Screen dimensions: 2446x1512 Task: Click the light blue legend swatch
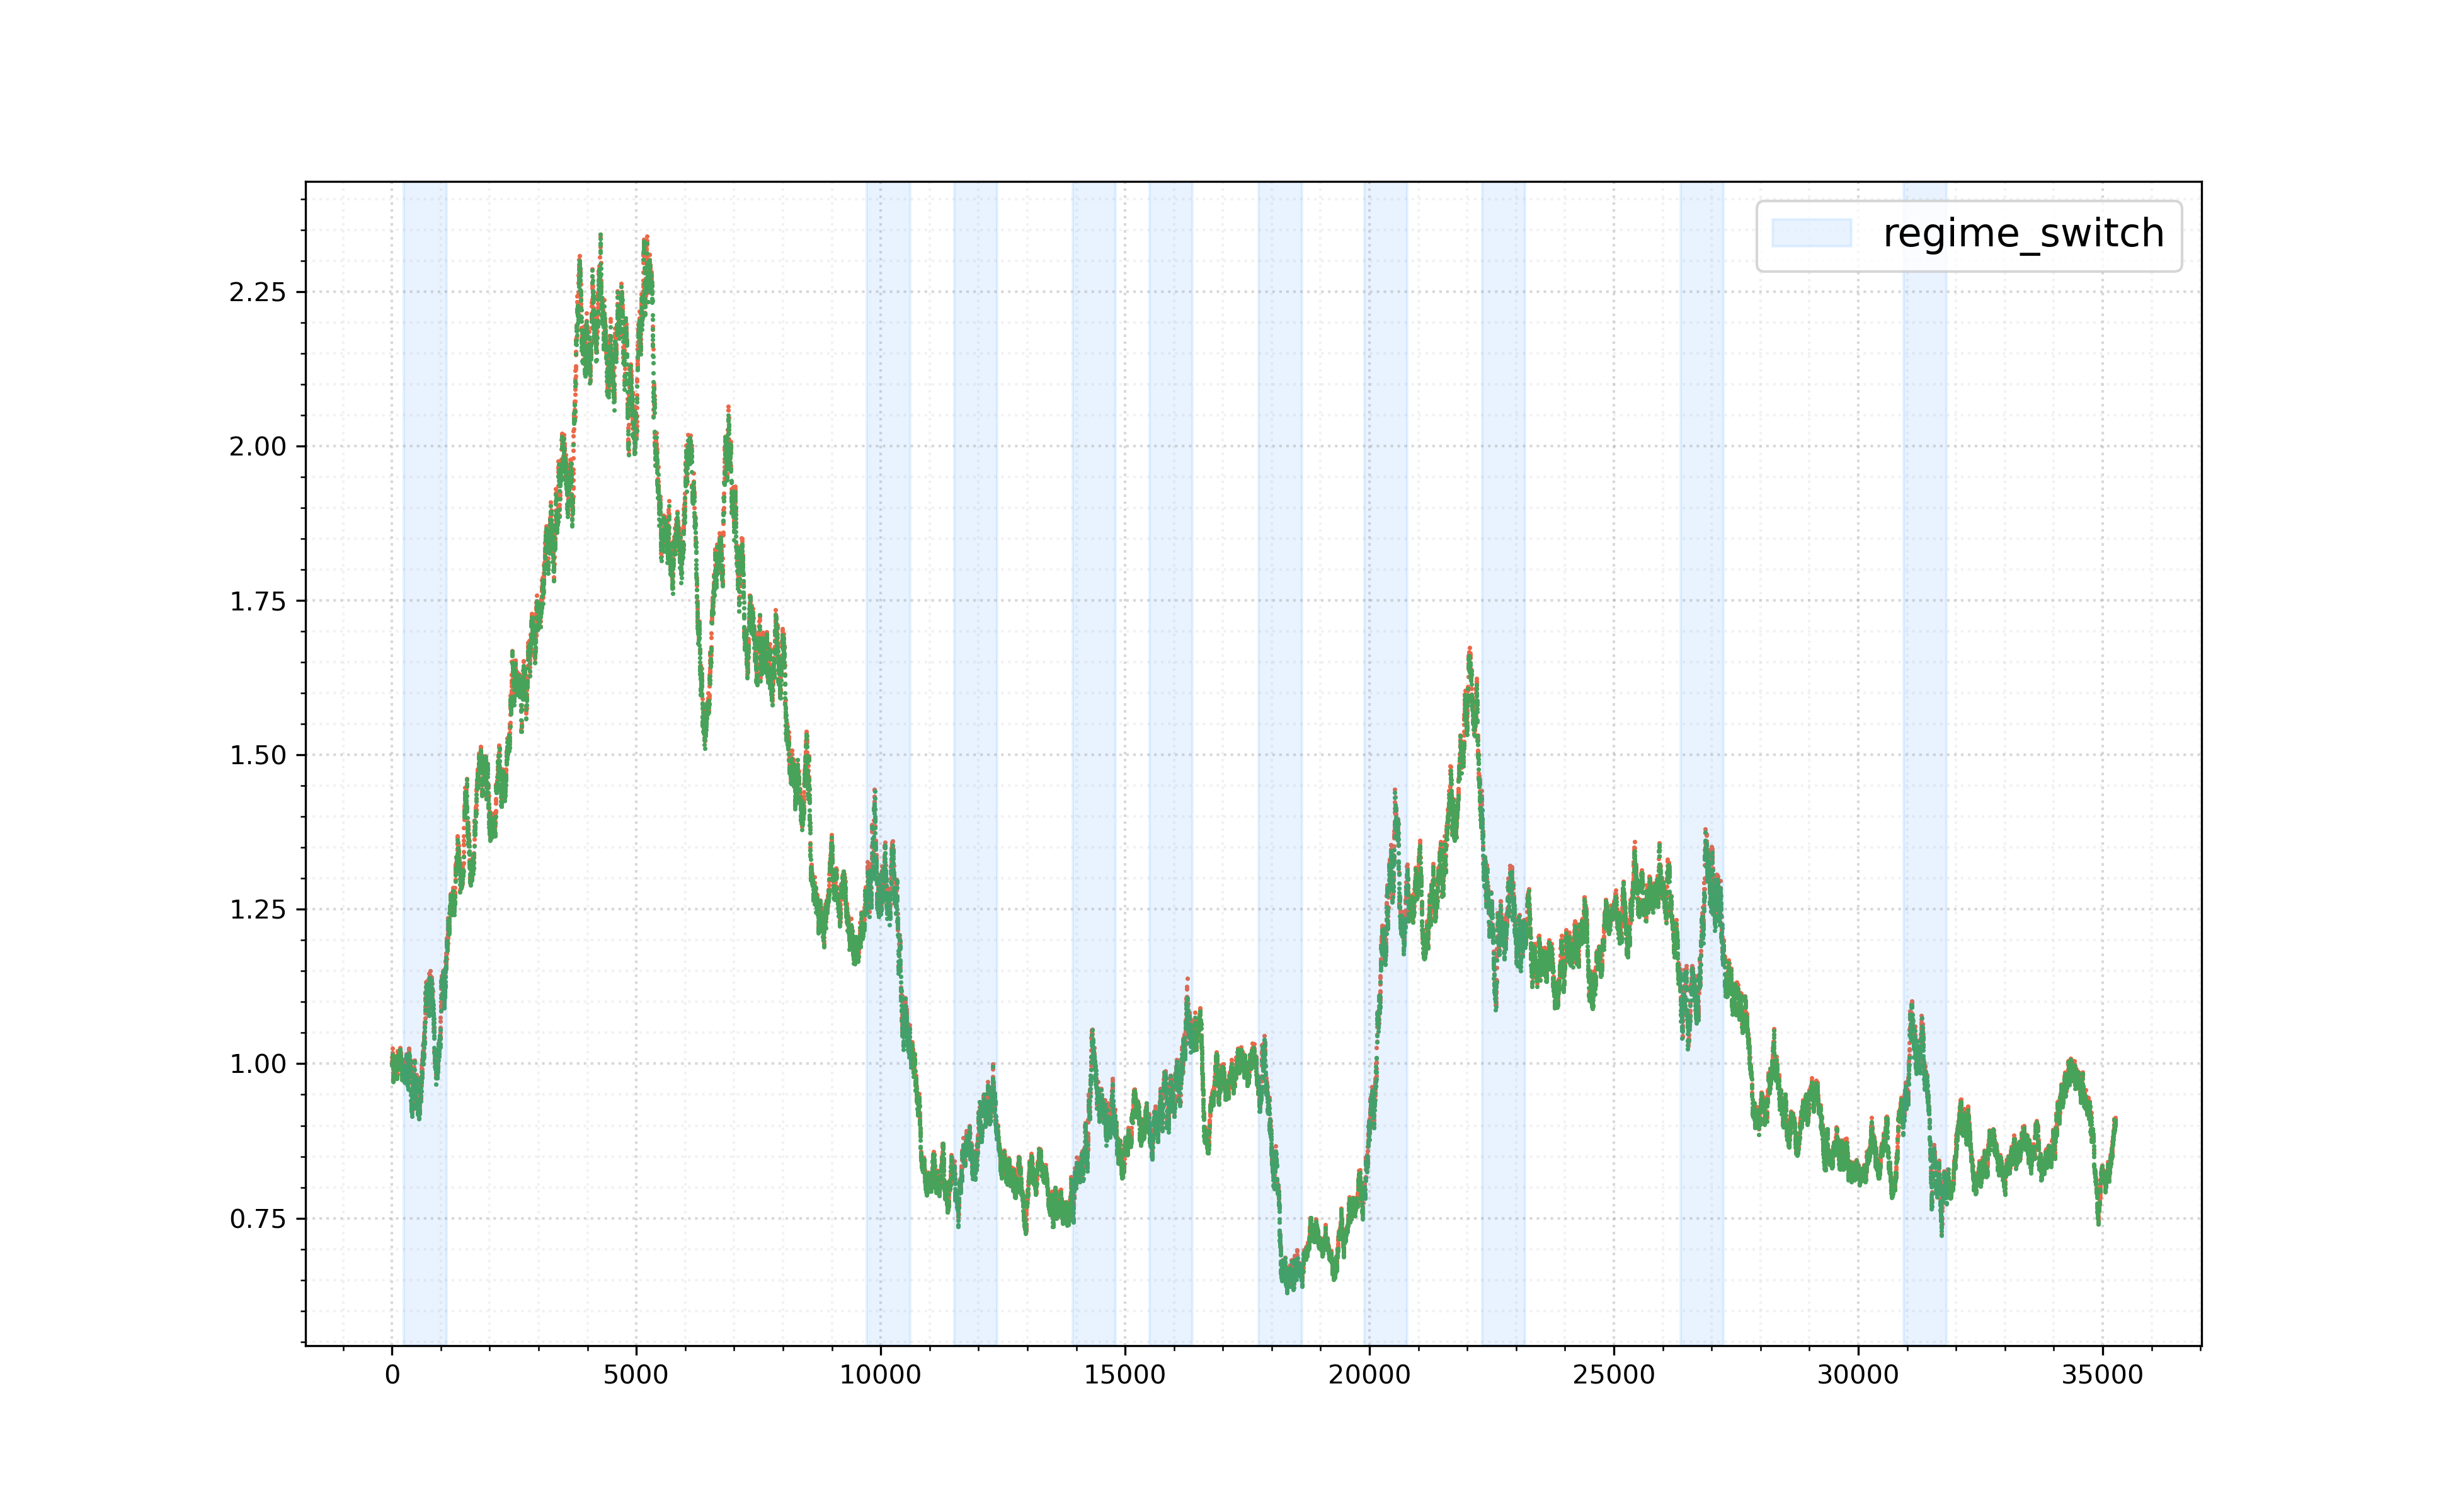(1811, 233)
